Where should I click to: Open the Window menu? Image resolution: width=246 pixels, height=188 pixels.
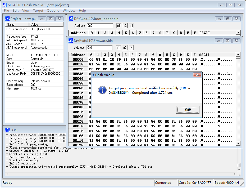69,11
